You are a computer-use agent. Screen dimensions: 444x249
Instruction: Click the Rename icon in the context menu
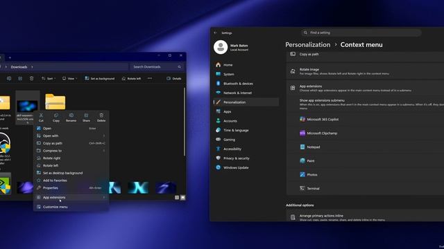(x=71, y=116)
